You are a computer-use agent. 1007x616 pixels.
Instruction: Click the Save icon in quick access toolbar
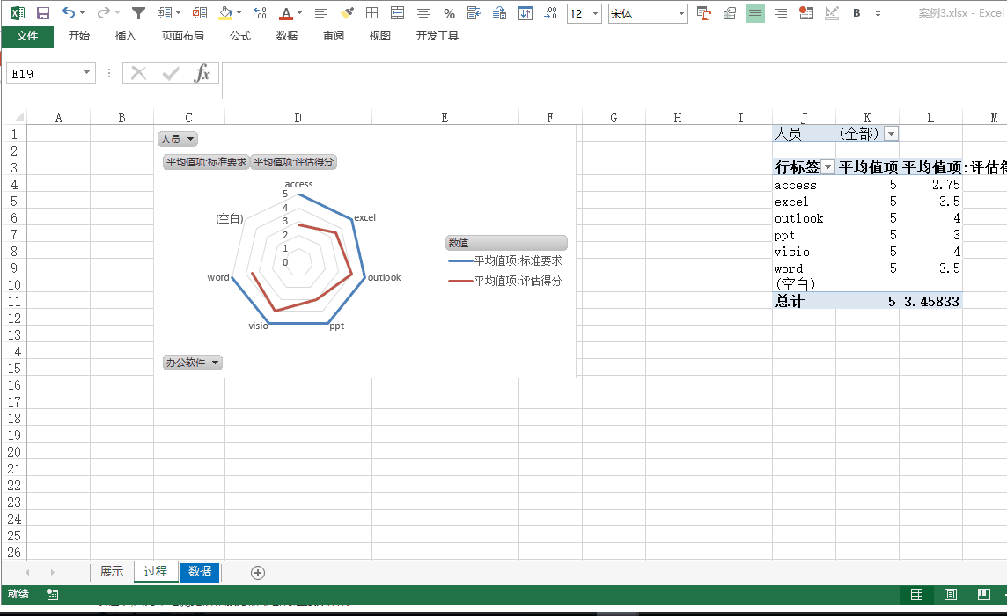click(x=43, y=13)
